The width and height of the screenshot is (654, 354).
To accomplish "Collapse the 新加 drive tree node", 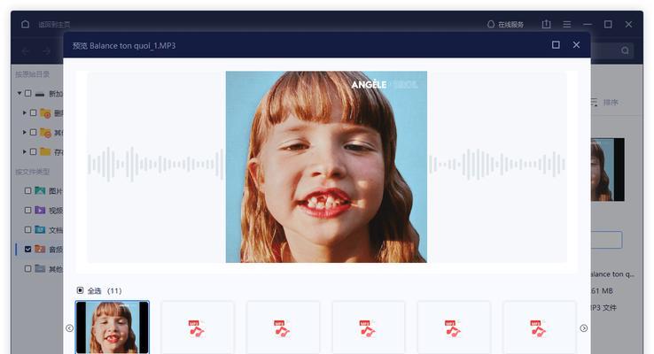I will (19, 93).
